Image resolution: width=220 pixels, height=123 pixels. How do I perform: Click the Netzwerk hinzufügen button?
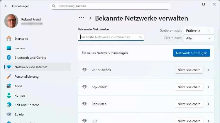pos(191,53)
